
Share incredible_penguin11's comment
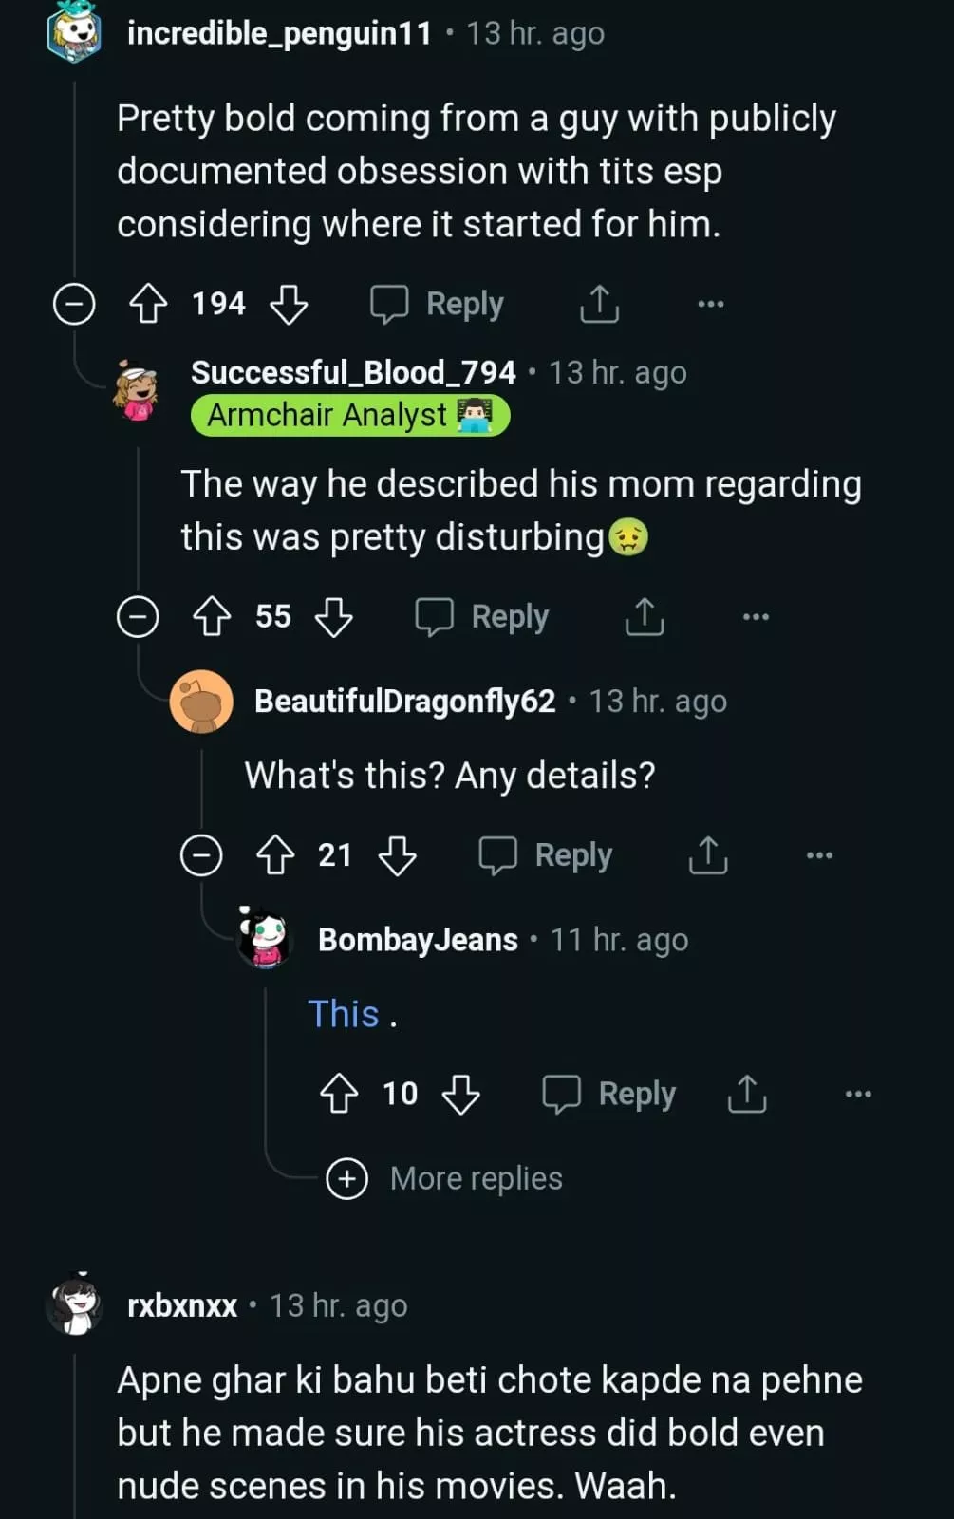[599, 304]
